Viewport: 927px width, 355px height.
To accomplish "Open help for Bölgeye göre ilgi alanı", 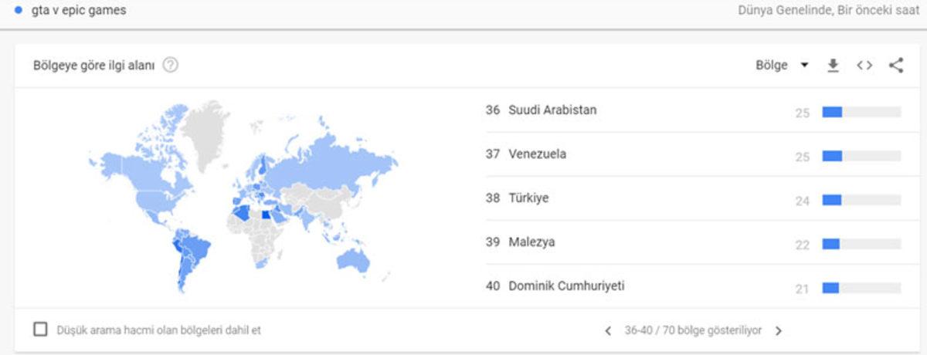I will tap(171, 66).
